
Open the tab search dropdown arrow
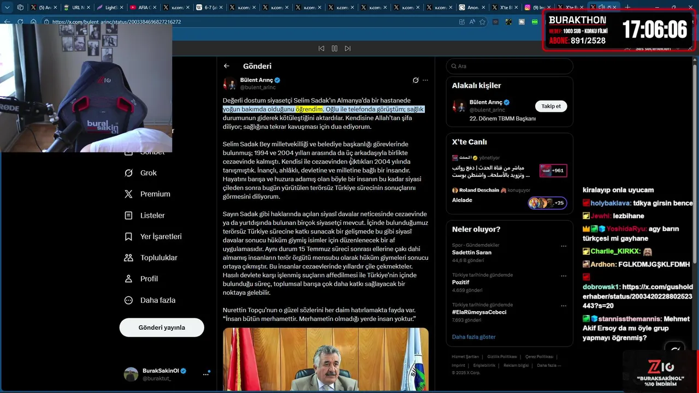[7, 8]
